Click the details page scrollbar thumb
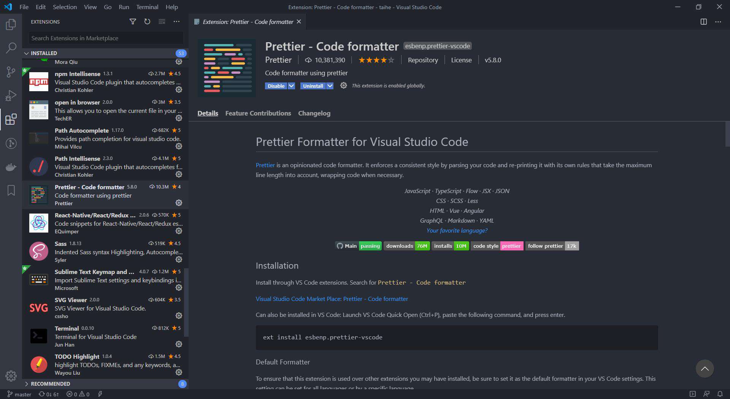This screenshot has height=399, width=730. [x=727, y=134]
